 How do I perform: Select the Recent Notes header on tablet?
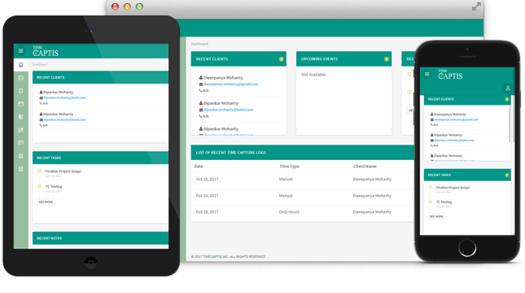click(100, 238)
